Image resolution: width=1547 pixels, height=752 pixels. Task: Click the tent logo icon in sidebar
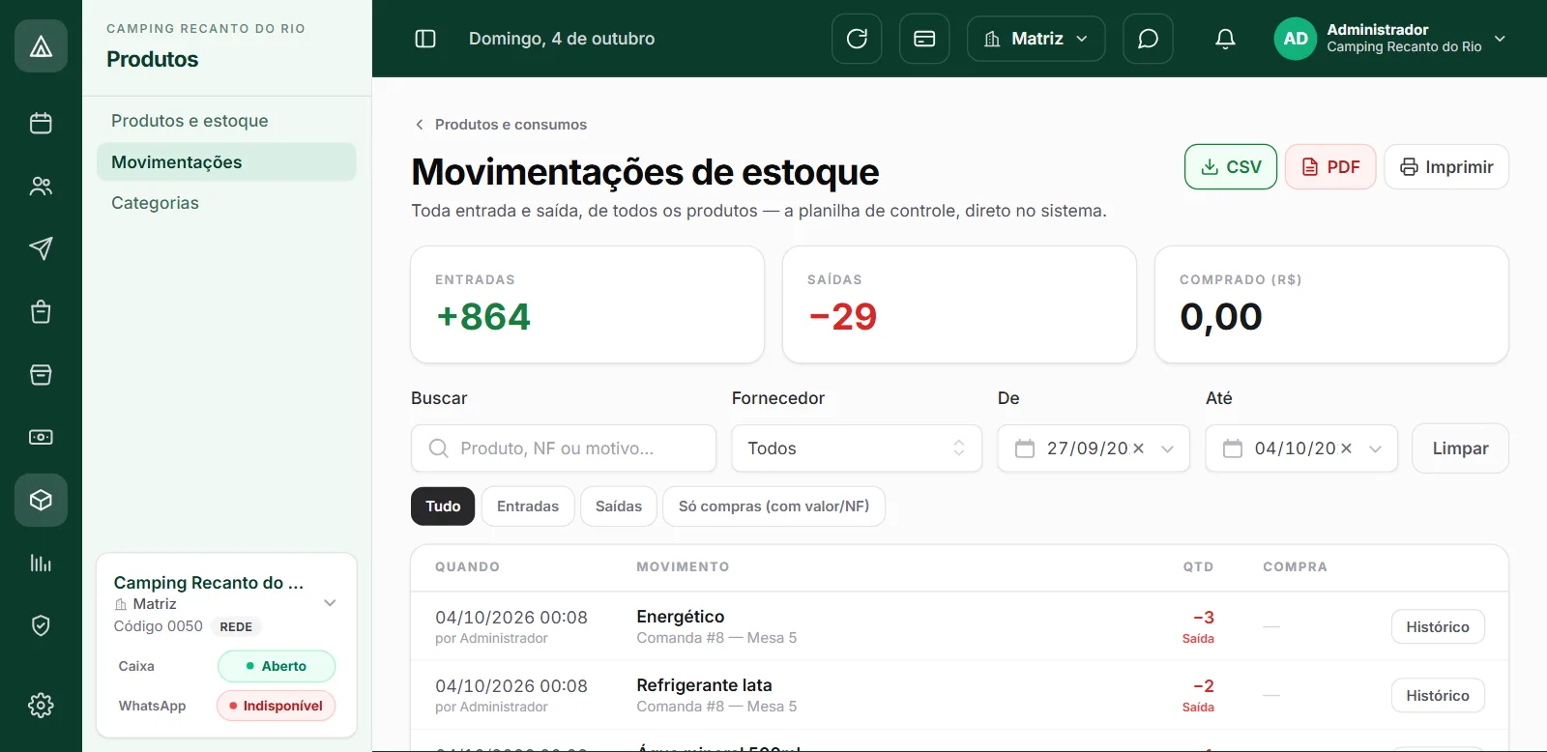click(41, 45)
